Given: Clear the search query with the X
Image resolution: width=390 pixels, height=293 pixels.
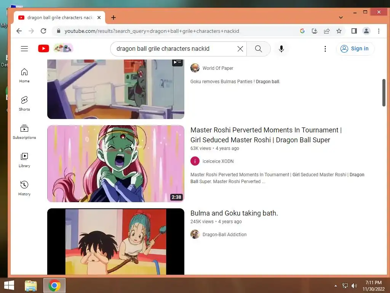Looking at the screenshot, I should coord(240,49).
